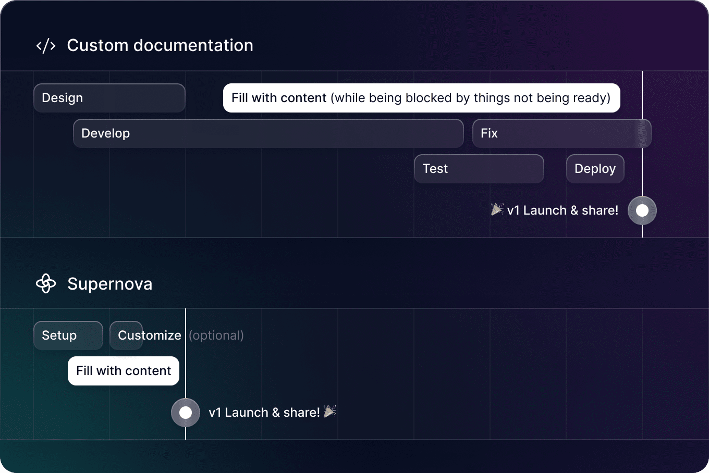
Task: Toggle the Deploy task bar state
Action: pyautogui.click(x=595, y=168)
